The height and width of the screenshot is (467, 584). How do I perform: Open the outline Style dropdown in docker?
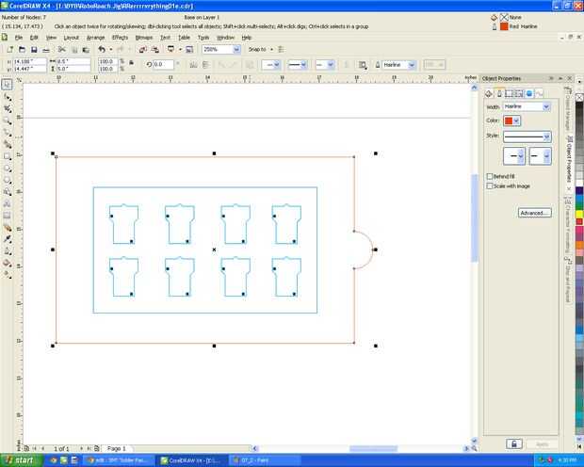pyautogui.click(x=546, y=137)
